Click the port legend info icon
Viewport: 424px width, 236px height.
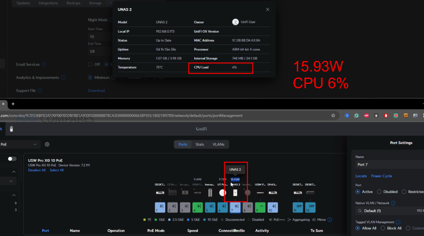click(x=330, y=220)
